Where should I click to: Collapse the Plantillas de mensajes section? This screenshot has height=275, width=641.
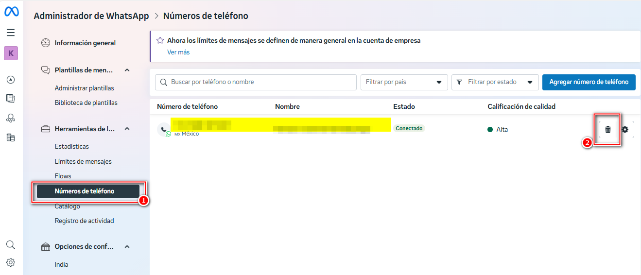tap(127, 70)
